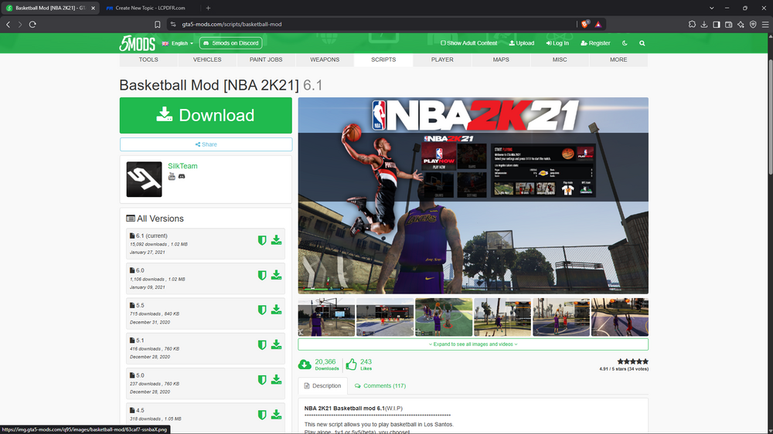The height and width of the screenshot is (434, 773).
Task: Expand the MORE category menu
Action: [618, 59]
